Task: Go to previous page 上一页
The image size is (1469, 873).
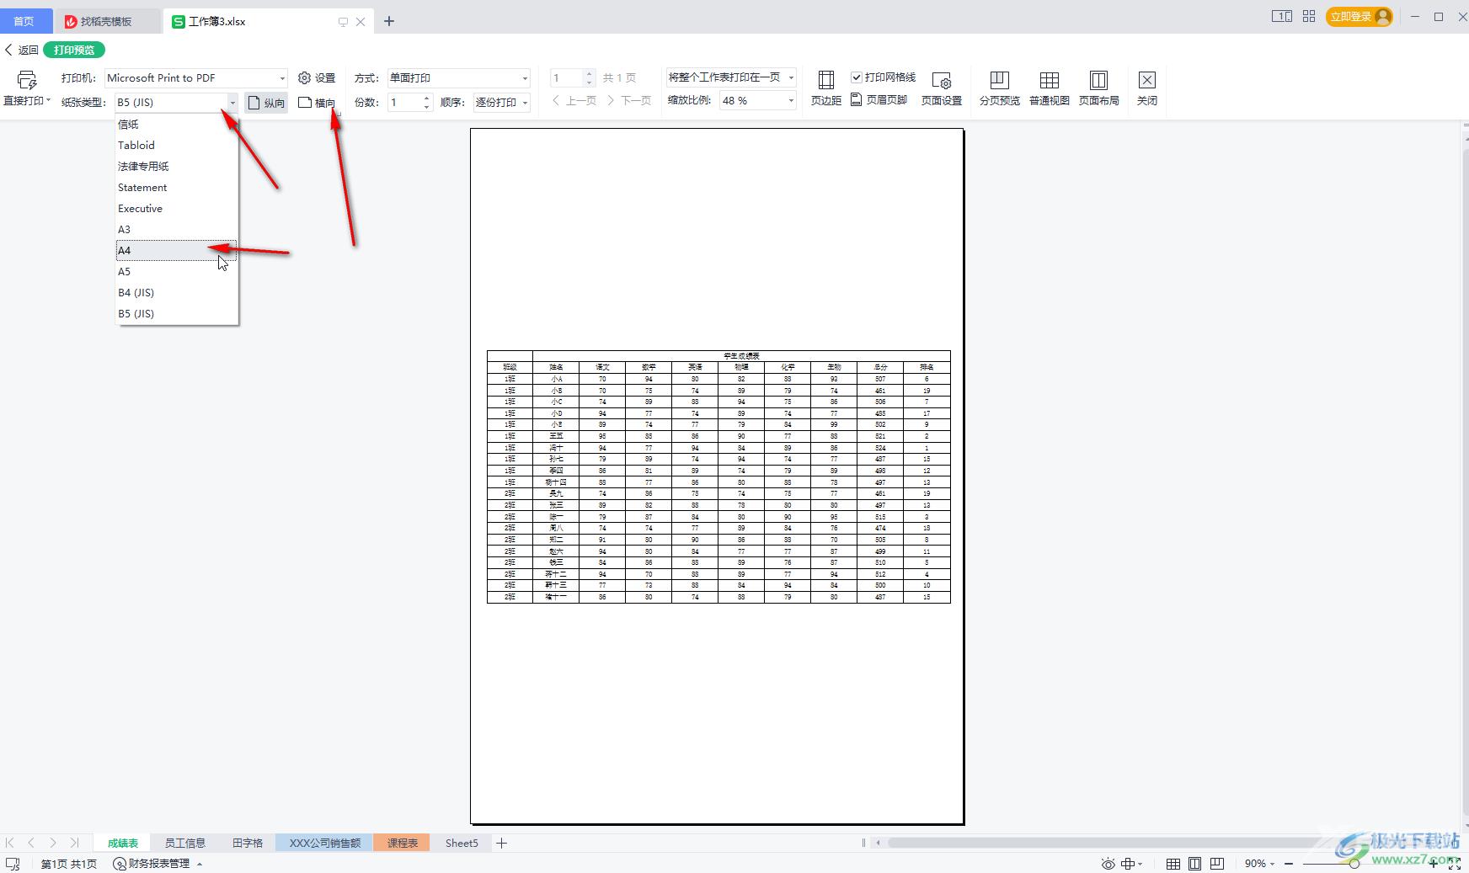Action: pos(574,100)
